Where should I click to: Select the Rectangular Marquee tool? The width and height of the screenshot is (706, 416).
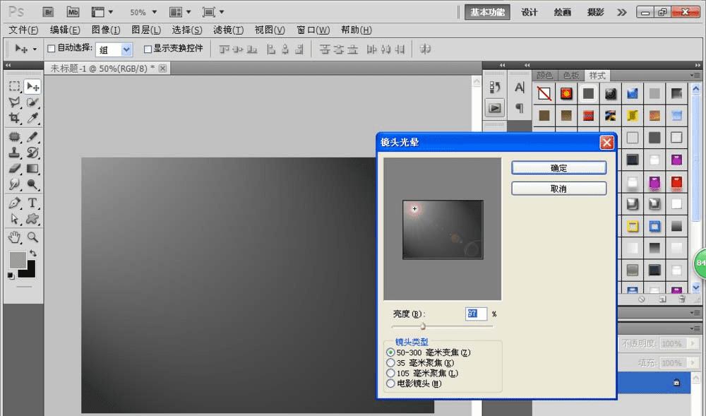[14, 86]
